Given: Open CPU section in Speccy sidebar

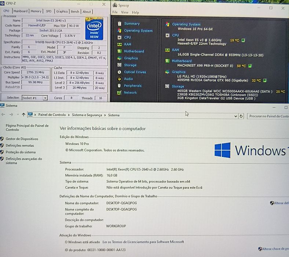Looking at the screenshot, I should 127,38.
